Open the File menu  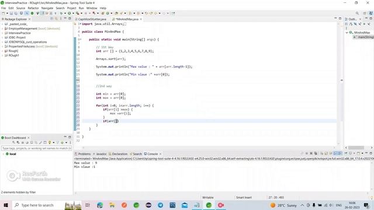point(4,8)
